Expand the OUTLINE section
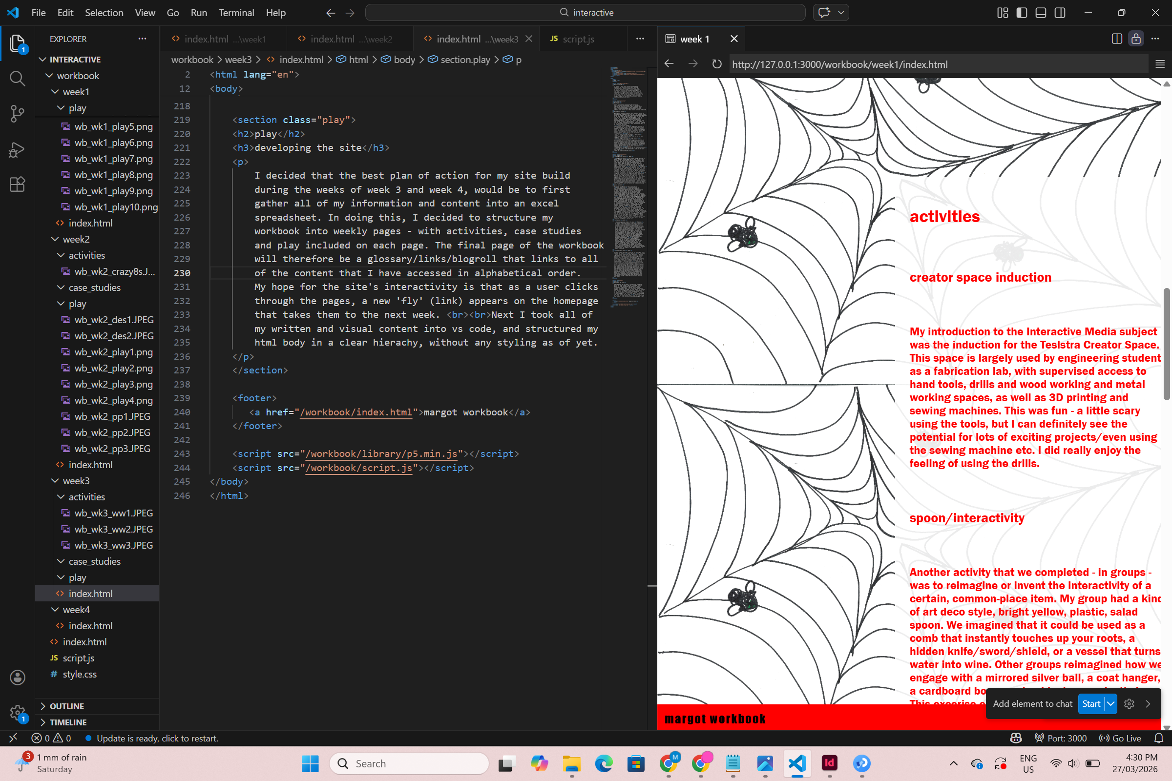Viewport: 1172px width, 781px height. click(67, 706)
